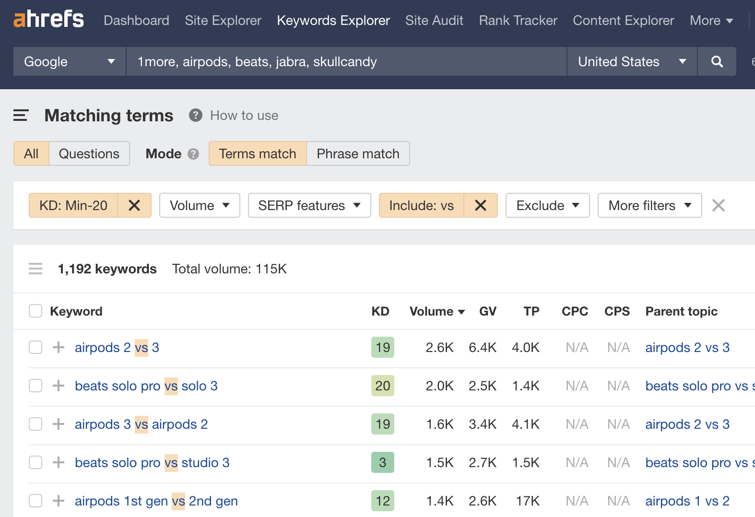Click KD score 12 badge
The height and width of the screenshot is (517, 755).
[383, 501]
